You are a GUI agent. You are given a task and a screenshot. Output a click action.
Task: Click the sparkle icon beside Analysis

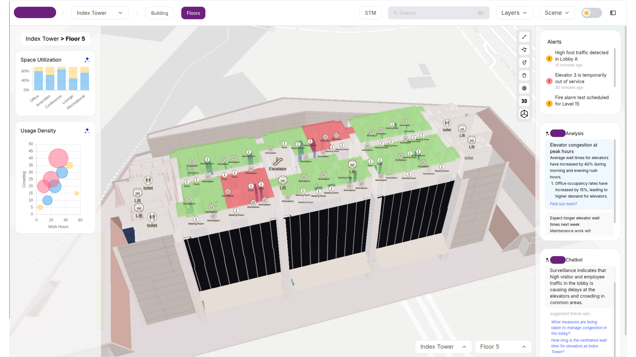pyautogui.click(x=547, y=133)
